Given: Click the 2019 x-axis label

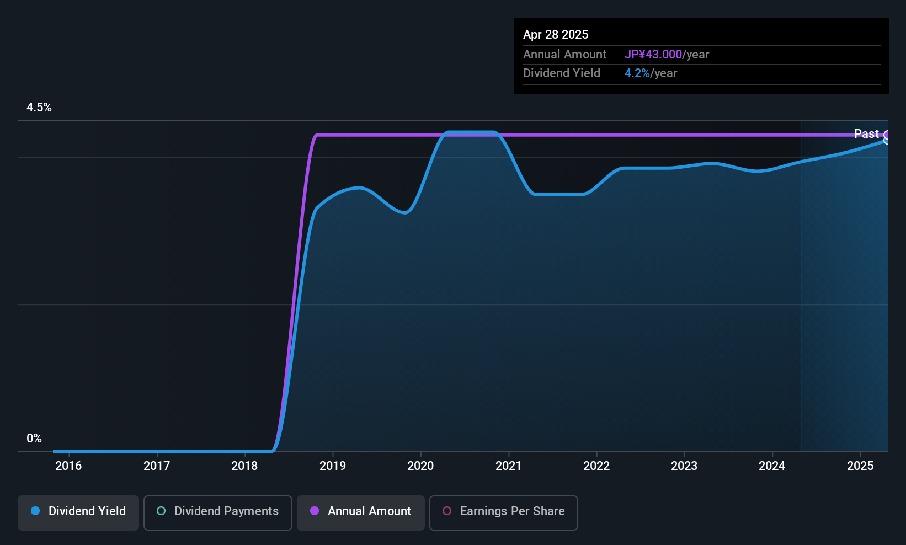Looking at the screenshot, I should [333, 466].
